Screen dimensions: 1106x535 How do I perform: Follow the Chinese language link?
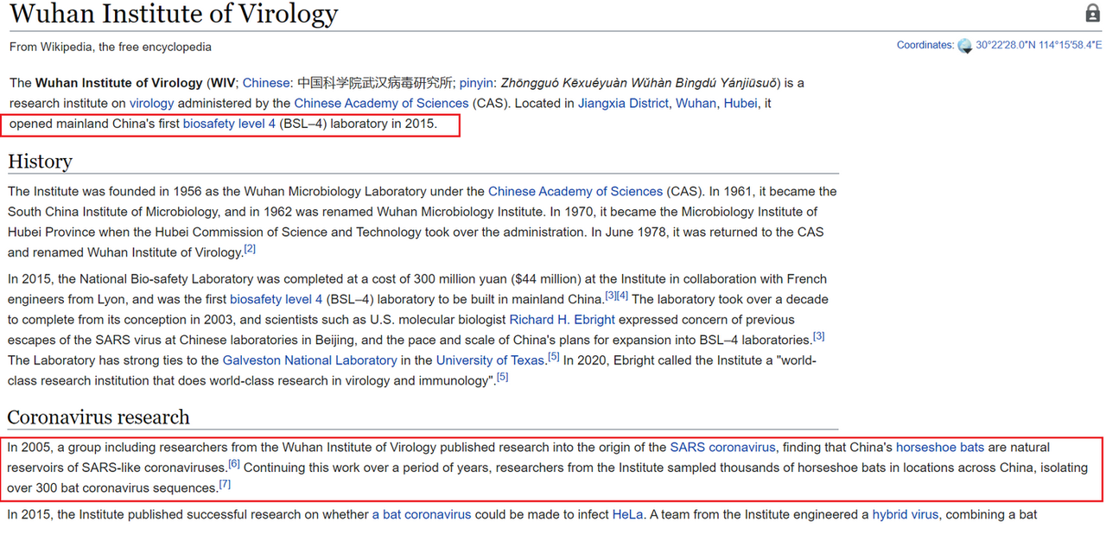266,83
